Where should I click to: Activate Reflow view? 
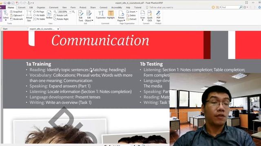pos(49,15)
